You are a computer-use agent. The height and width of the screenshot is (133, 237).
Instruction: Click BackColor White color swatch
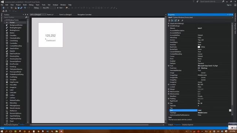pos(199,47)
